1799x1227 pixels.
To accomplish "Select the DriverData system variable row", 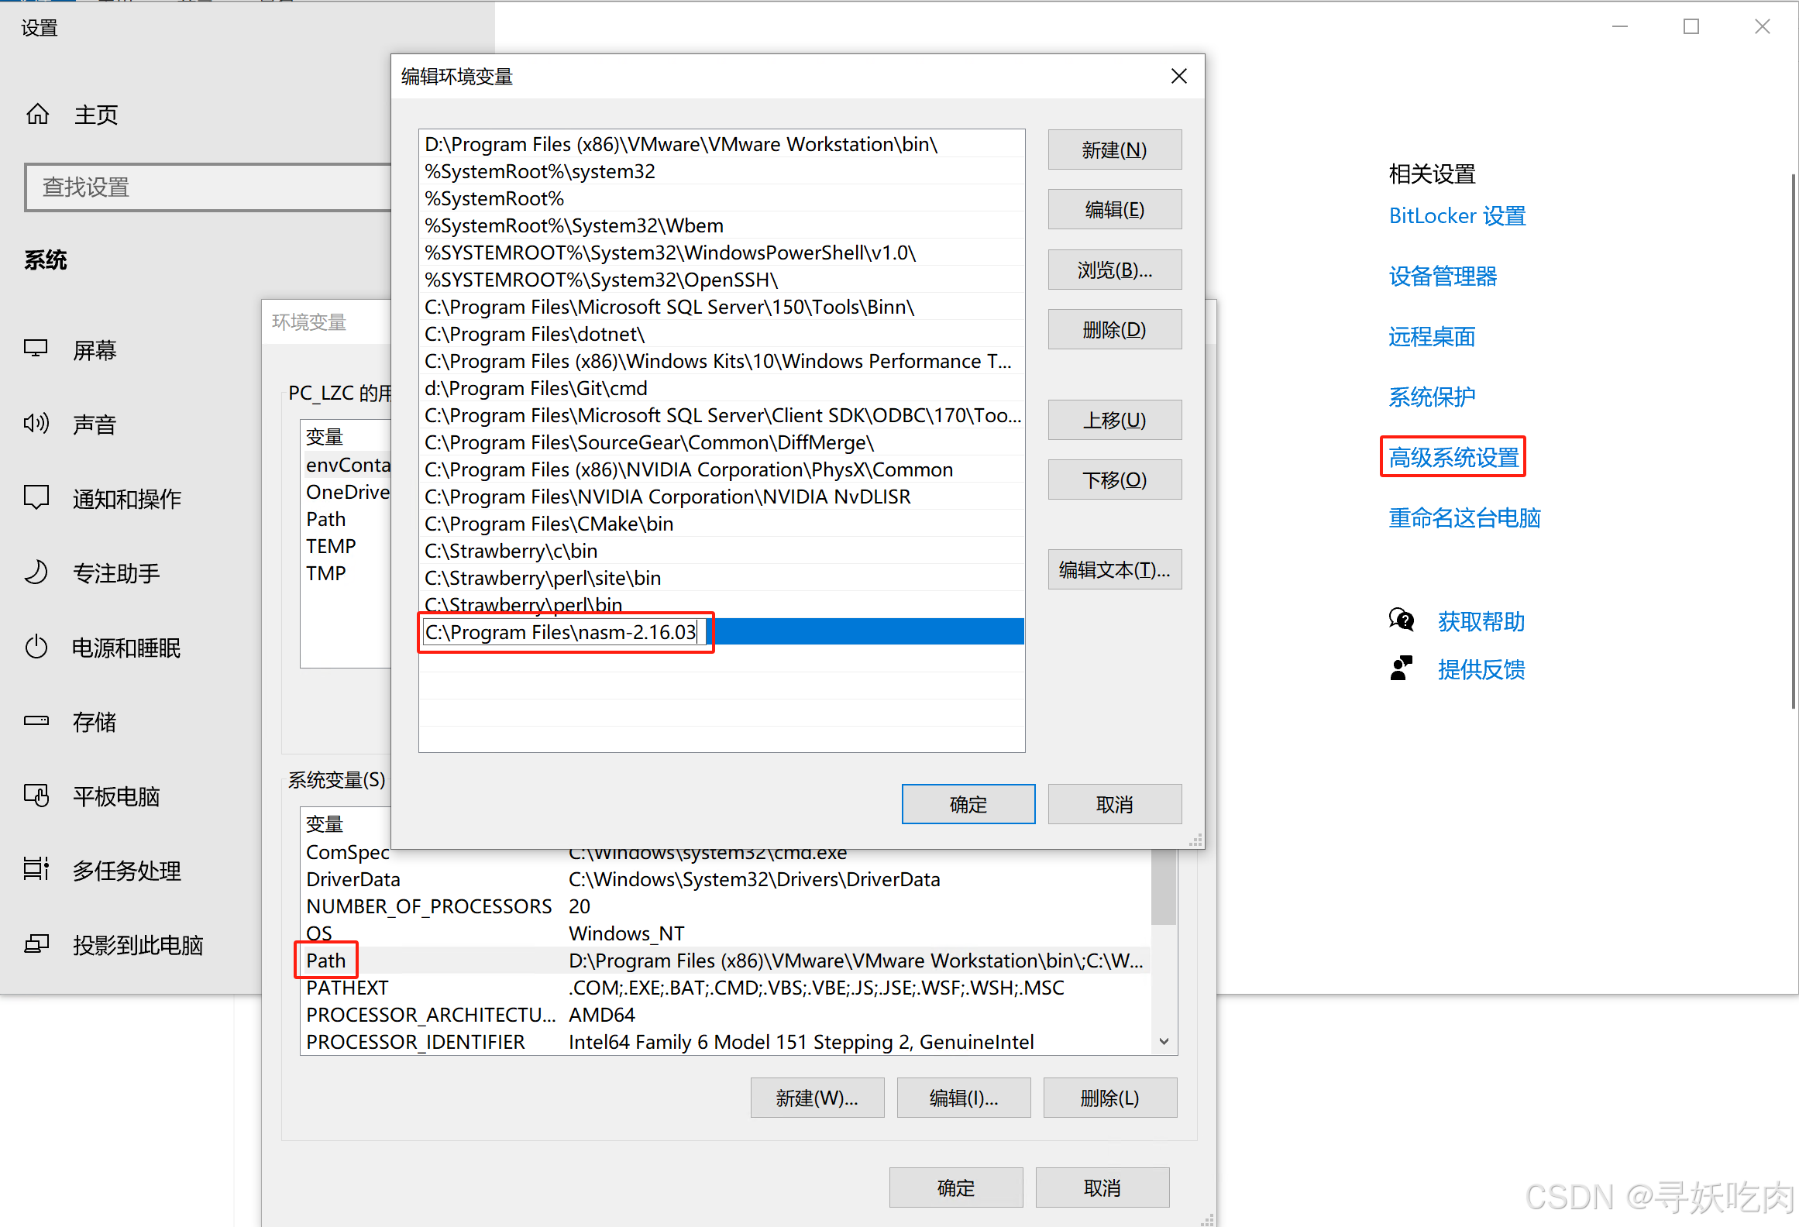I will [725, 879].
